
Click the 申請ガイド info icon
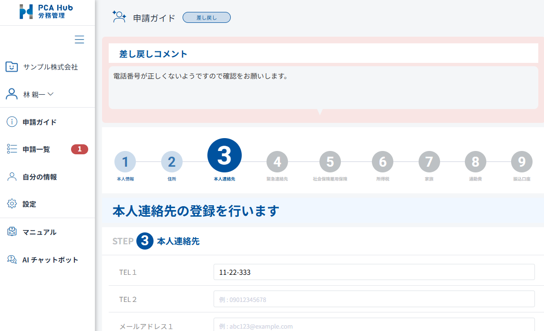coord(12,122)
